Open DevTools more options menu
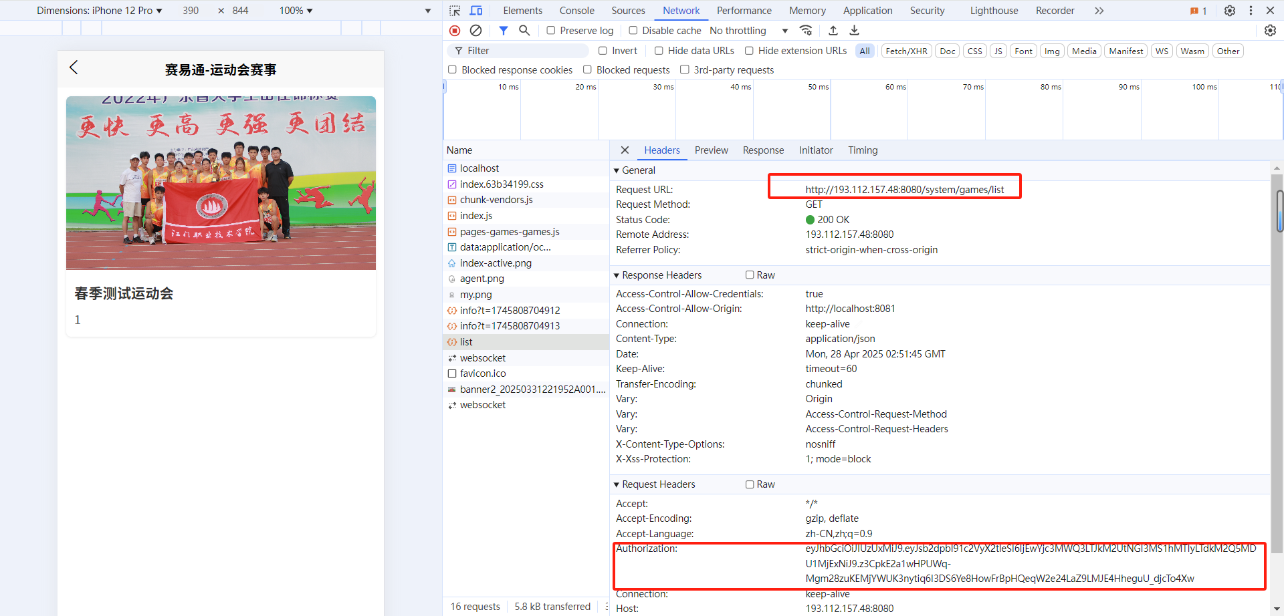This screenshot has height=616, width=1284. pyautogui.click(x=1251, y=11)
